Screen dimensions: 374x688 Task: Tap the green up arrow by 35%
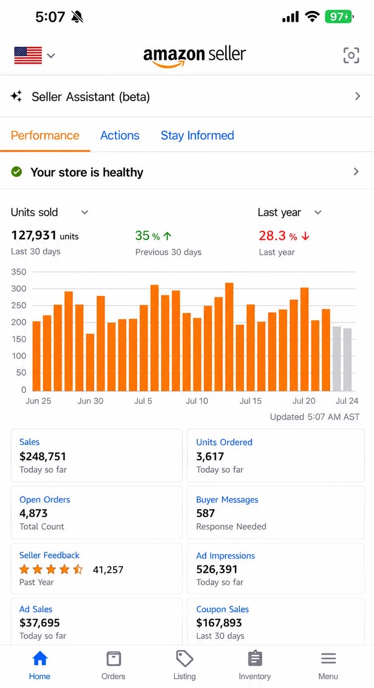point(167,236)
